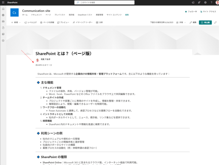Click the 再公開 republish button
This screenshot has width=219, height=165.
tap(205, 22)
